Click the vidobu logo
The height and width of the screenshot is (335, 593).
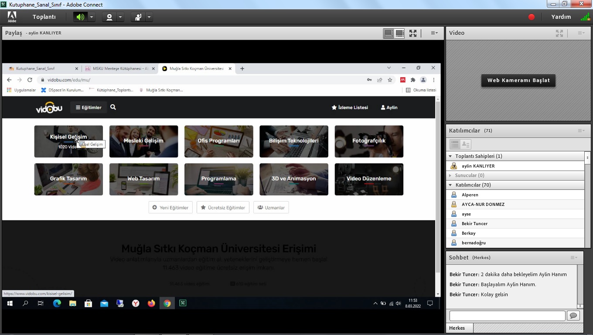pos(49,108)
